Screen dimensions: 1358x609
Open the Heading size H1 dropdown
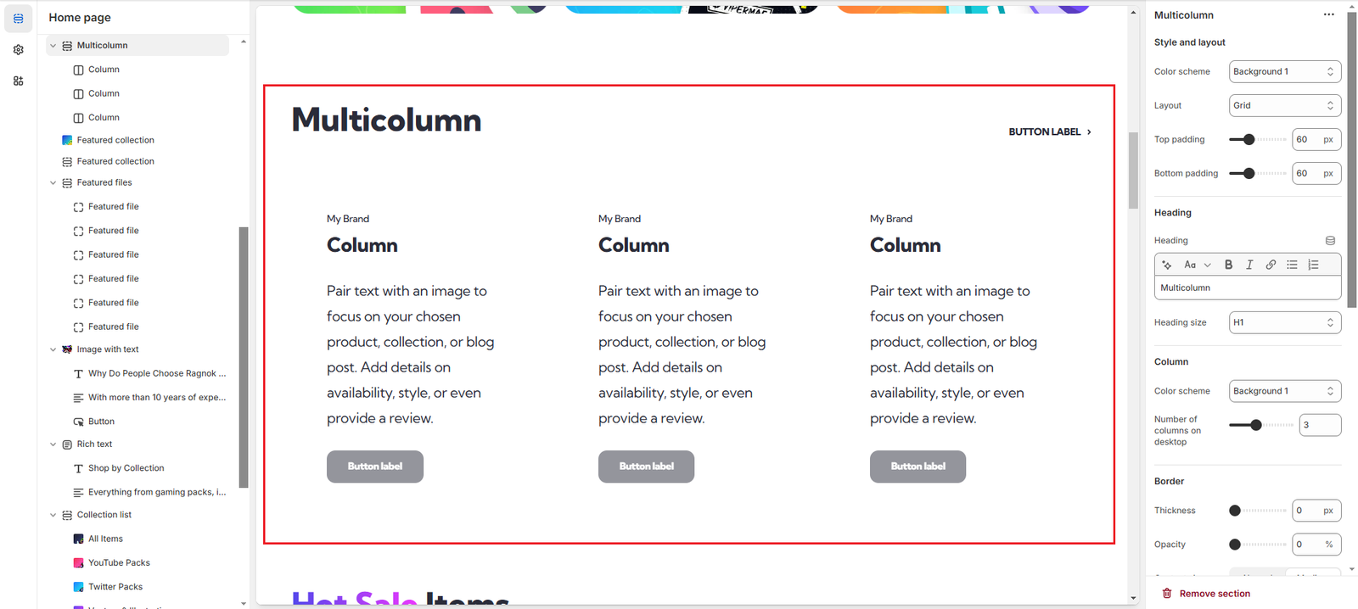point(1285,322)
